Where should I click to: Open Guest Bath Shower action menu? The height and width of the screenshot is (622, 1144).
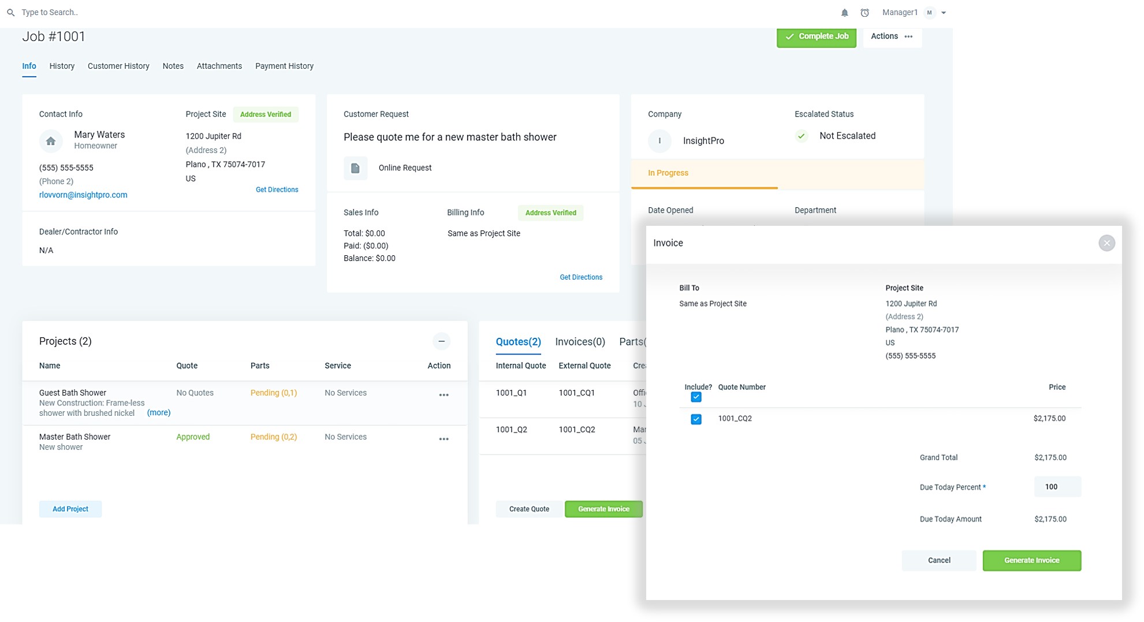click(444, 396)
